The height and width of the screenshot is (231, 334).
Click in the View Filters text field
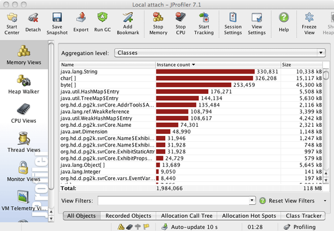tap(173, 200)
